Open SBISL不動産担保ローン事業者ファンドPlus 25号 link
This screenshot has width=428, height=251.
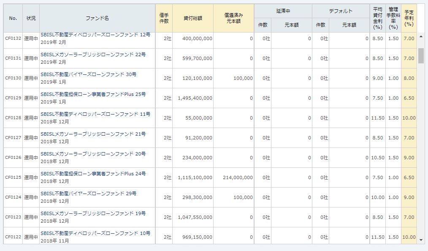pos(93,94)
